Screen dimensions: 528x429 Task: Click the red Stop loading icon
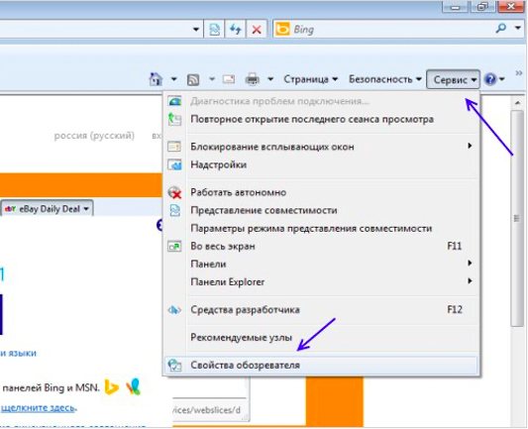(x=257, y=30)
